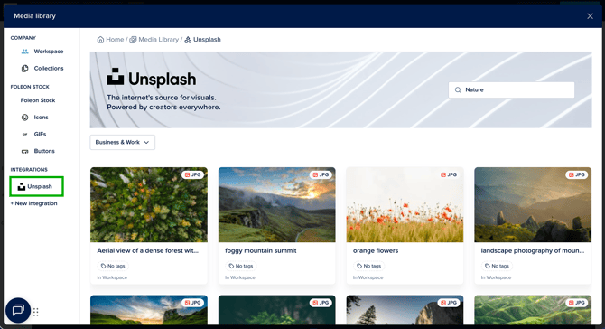The width and height of the screenshot is (605, 329).
Task: Click the JPG badge on orange flowers image
Action: coord(449,175)
